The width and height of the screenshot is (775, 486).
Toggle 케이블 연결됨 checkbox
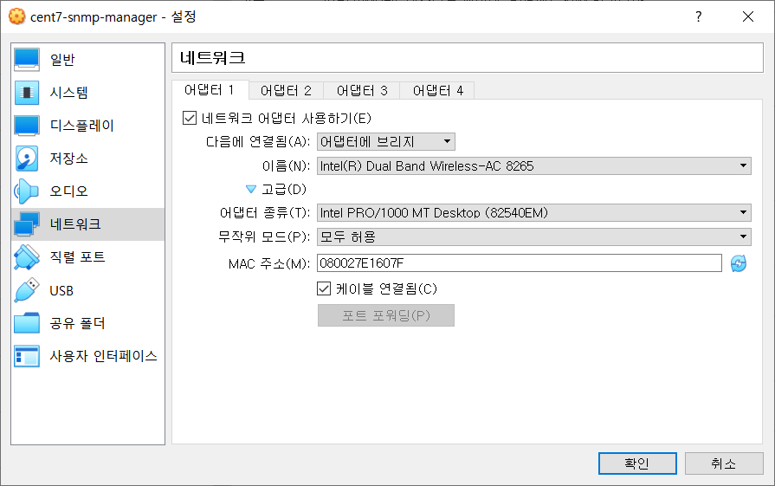[324, 288]
